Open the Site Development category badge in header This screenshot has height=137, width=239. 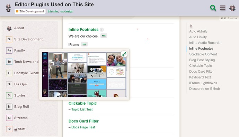[30, 11]
